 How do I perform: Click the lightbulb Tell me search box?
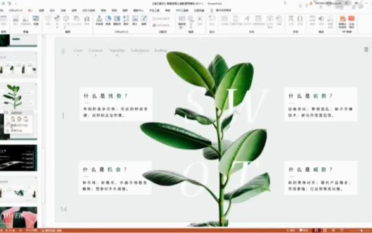click(x=221, y=11)
